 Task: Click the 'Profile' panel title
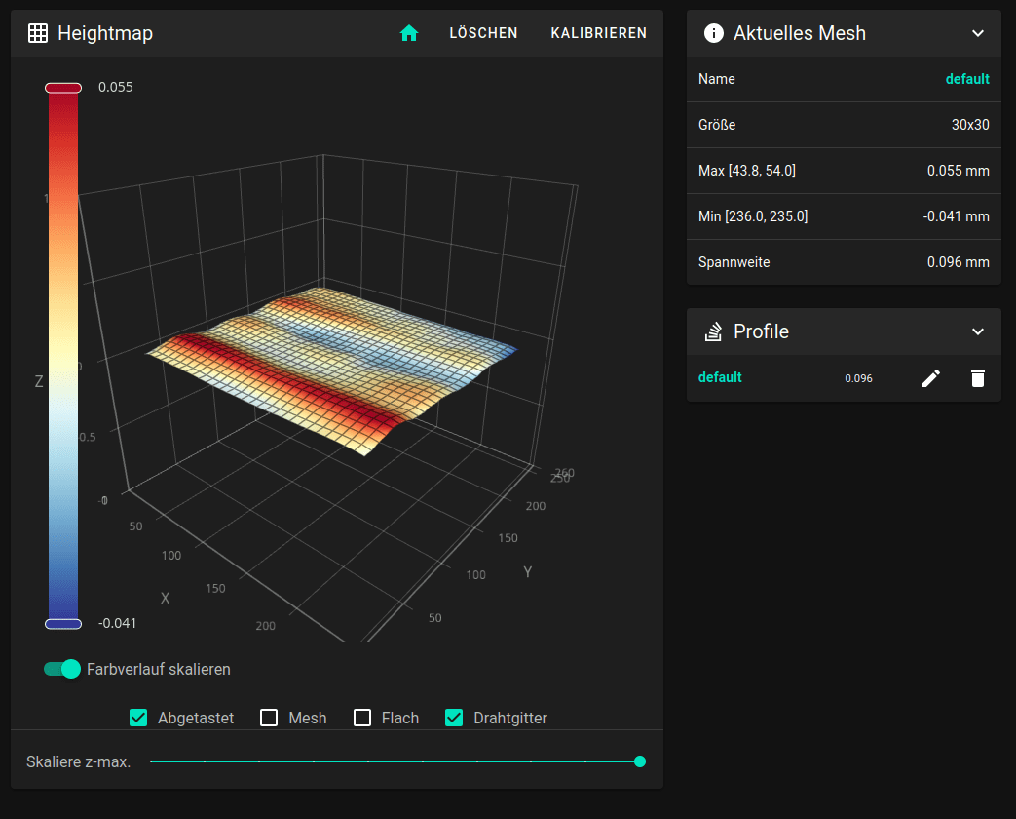[761, 331]
